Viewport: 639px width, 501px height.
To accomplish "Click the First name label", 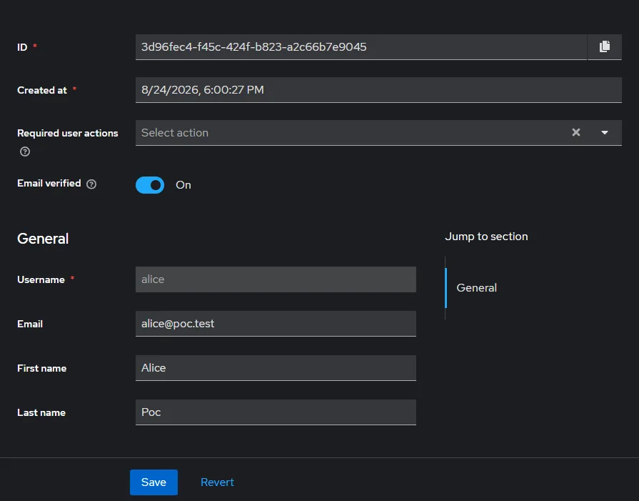I will pos(41,368).
